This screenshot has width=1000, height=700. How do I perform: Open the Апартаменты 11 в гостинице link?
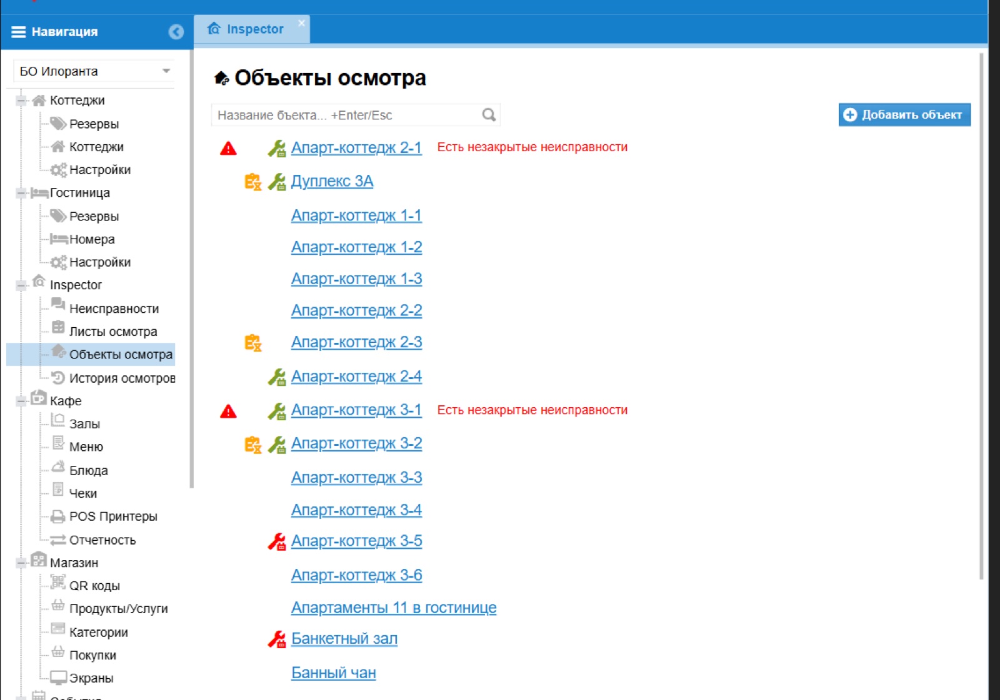coord(394,608)
